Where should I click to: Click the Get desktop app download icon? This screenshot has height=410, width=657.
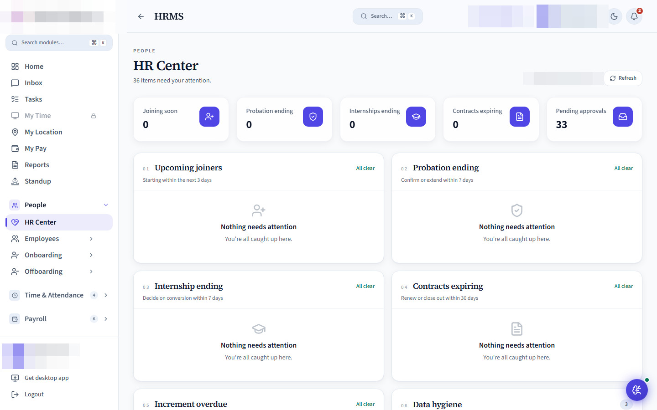(x=15, y=378)
